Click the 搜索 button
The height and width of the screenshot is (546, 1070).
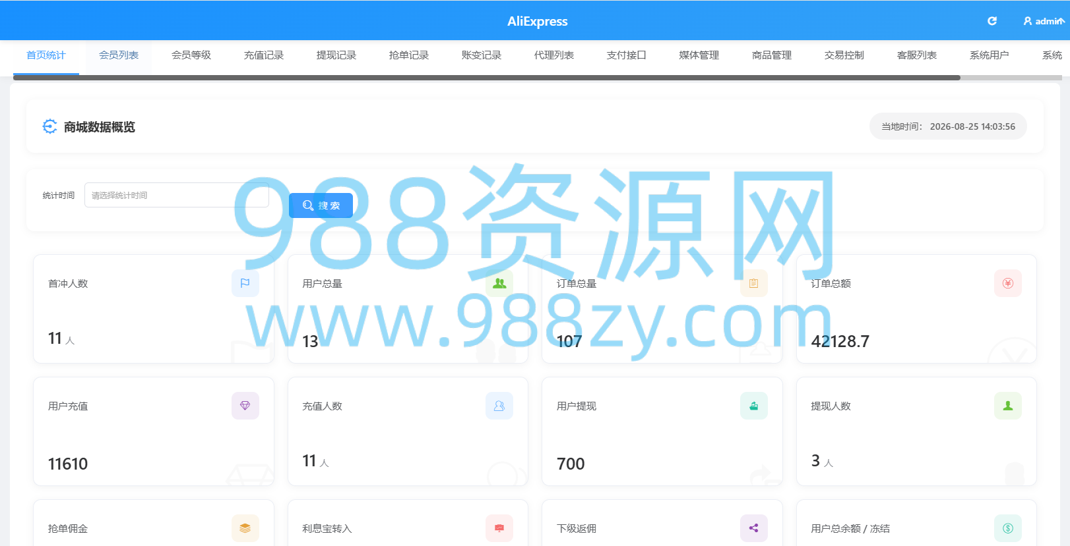pos(321,205)
